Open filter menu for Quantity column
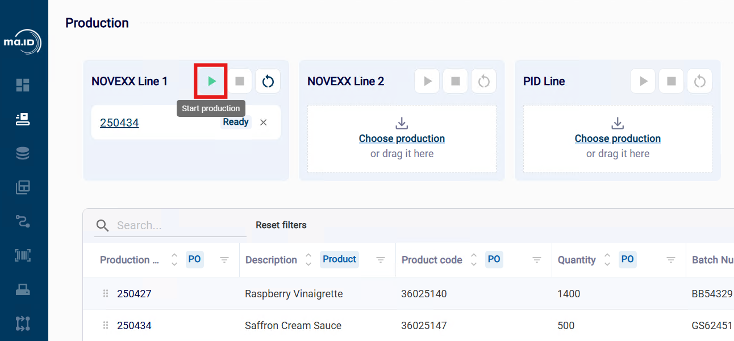The height and width of the screenshot is (341, 734). click(671, 260)
